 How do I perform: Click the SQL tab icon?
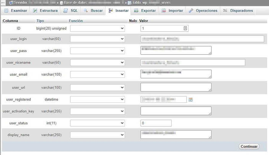coord(65,11)
